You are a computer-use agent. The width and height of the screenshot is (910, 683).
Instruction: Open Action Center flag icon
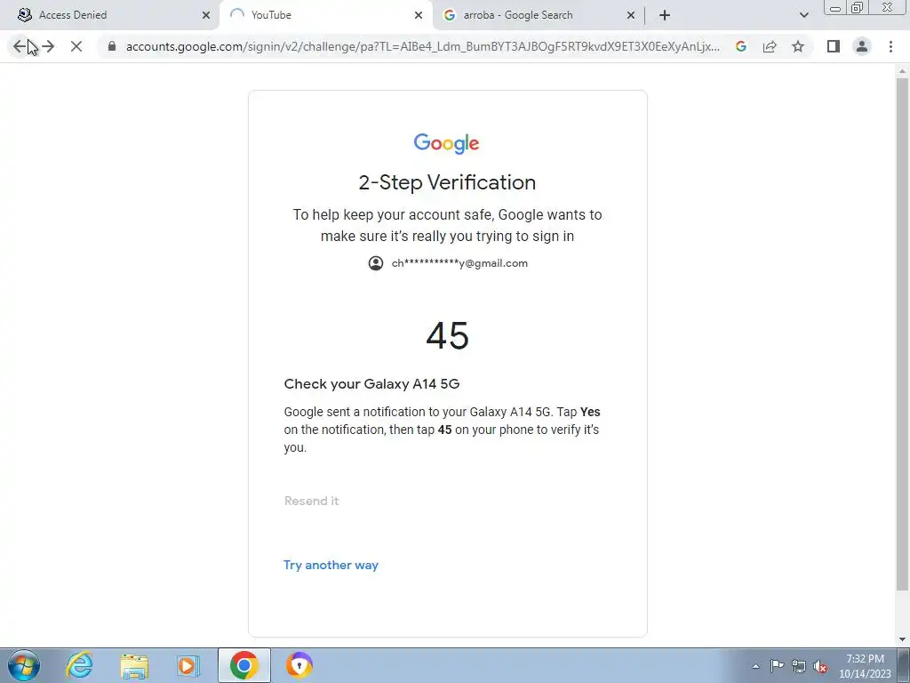click(777, 666)
